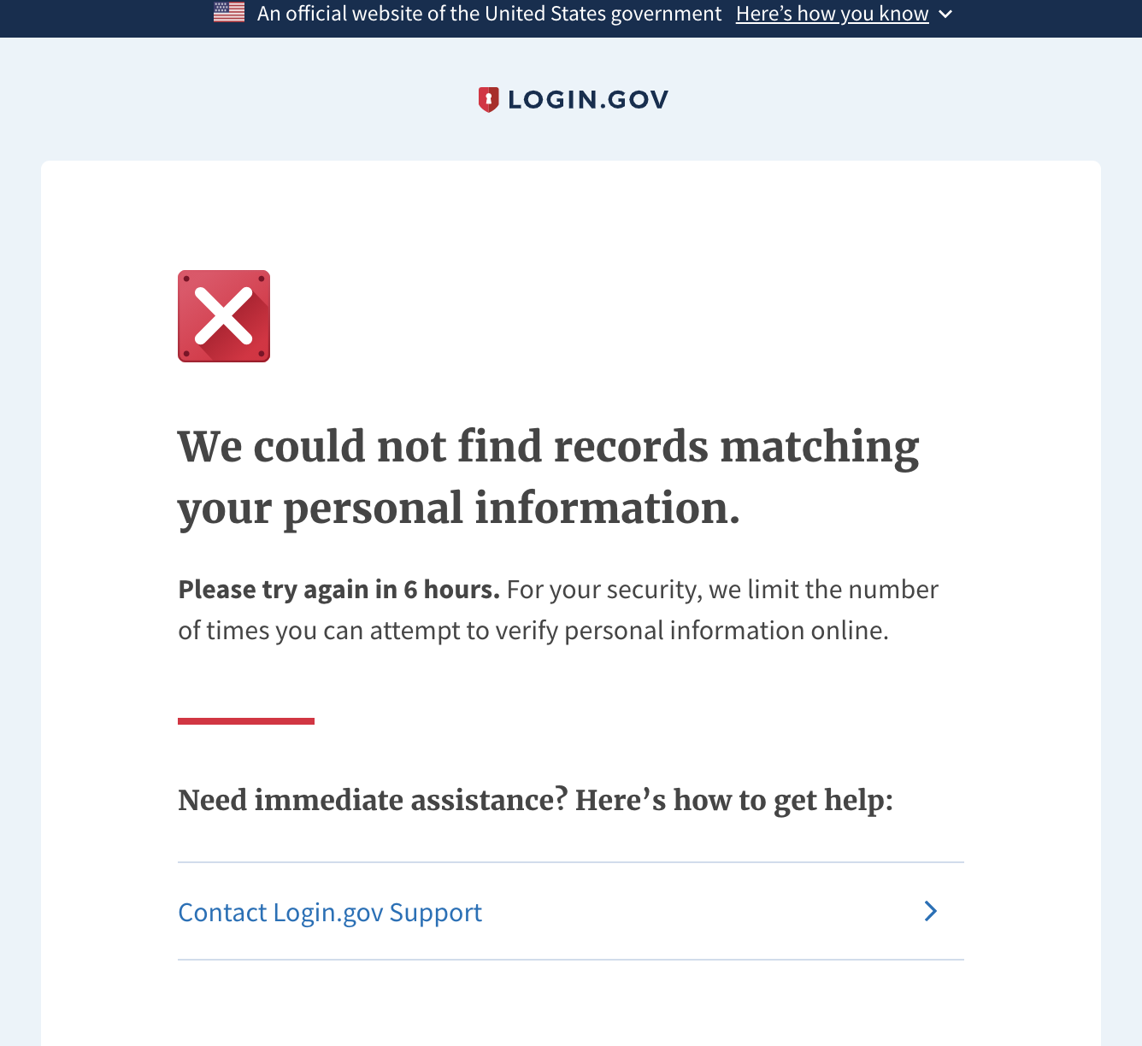The height and width of the screenshot is (1046, 1142).
Task: Expand the government banner chevron
Action: pos(945,14)
